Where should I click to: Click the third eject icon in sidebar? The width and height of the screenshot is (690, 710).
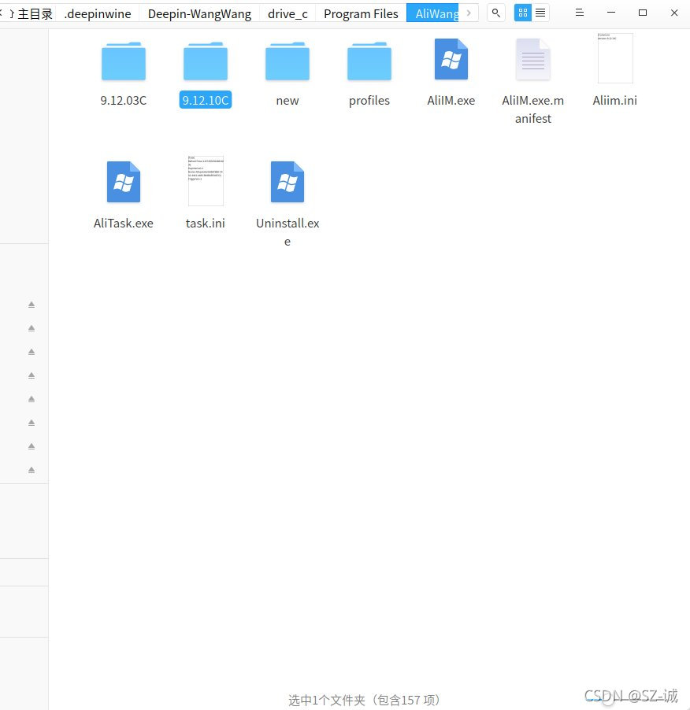pyautogui.click(x=32, y=351)
